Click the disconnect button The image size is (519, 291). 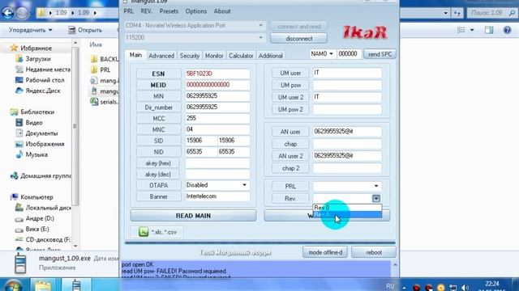299,39
